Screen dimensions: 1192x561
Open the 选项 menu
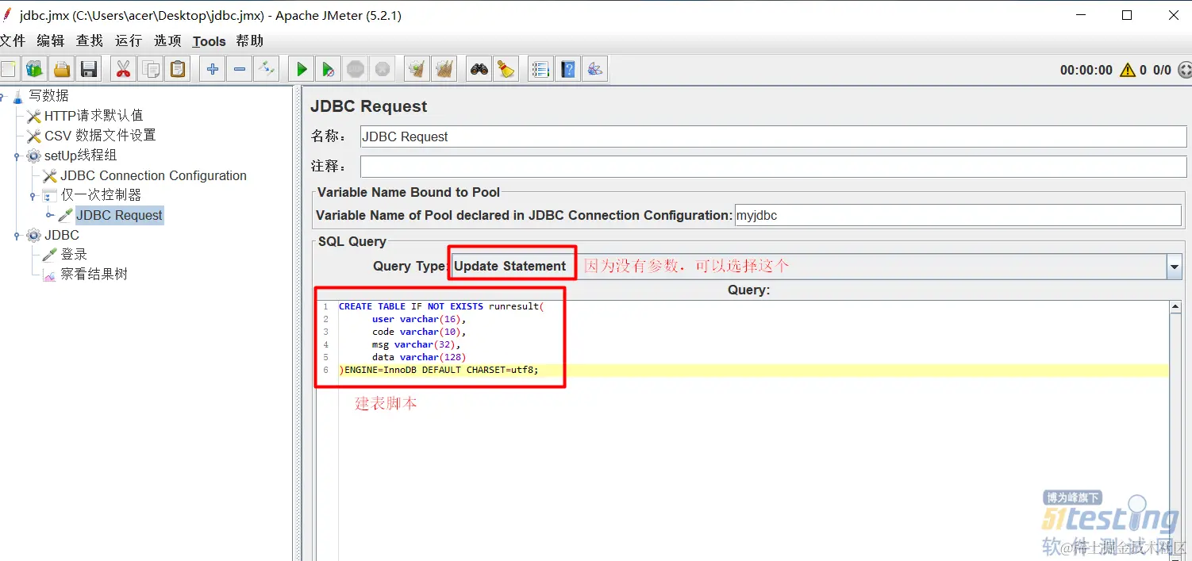[167, 40]
